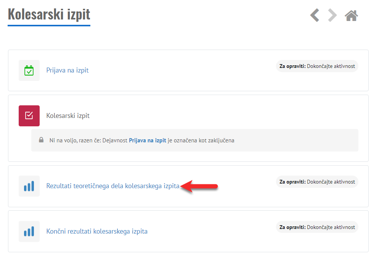Open Končni rezultati kolesarskega izpita link
The width and height of the screenshot is (374, 258).
pyautogui.click(x=97, y=231)
